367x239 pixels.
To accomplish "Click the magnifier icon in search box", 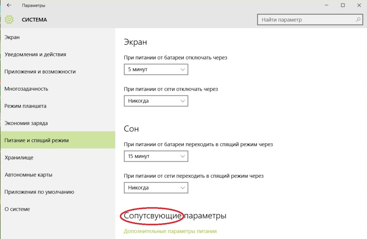I will point(358,20).
